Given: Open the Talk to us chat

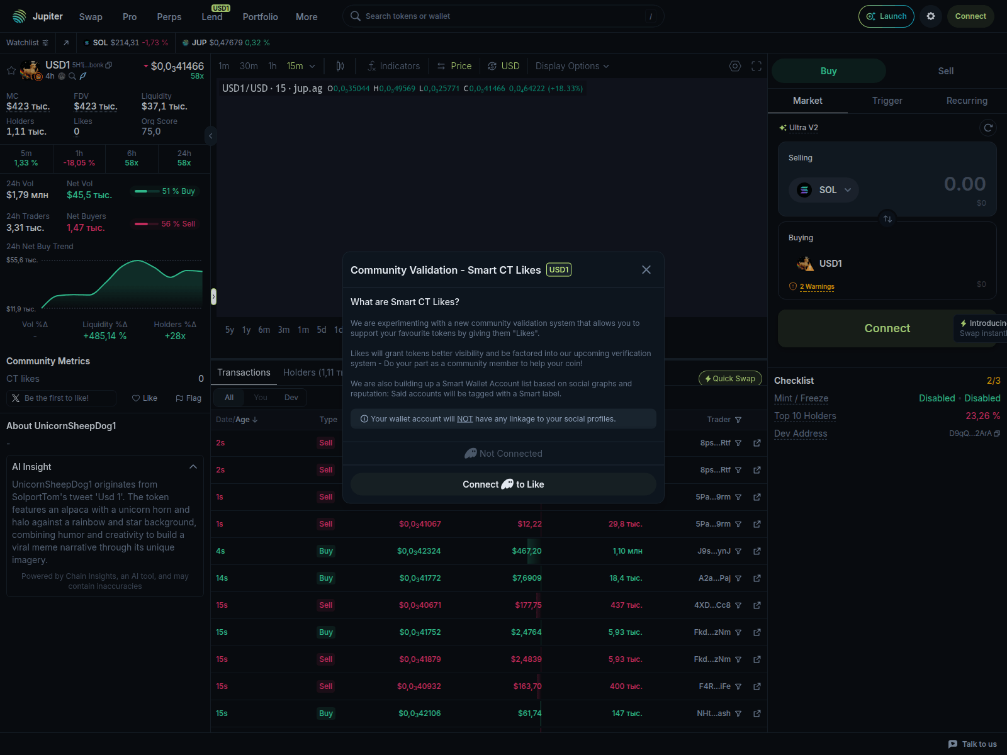Looking at the screenshot, I should pos(973,744).
